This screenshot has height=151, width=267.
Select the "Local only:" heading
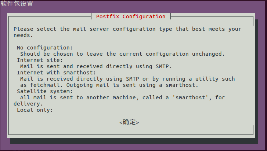(35, 110)
